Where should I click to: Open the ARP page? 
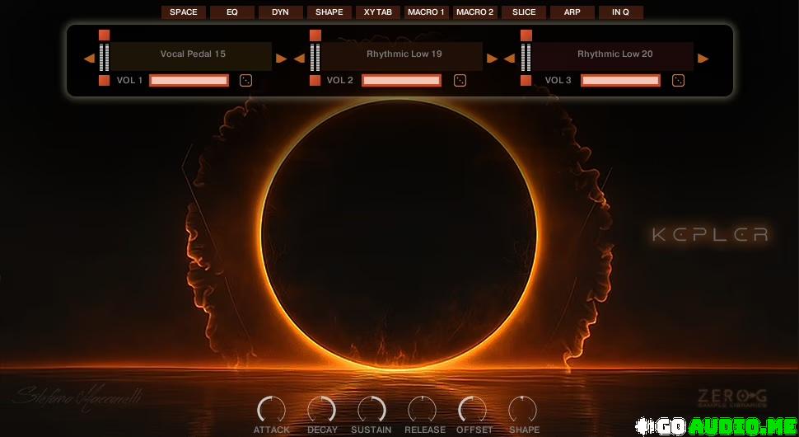pos(572,12)
